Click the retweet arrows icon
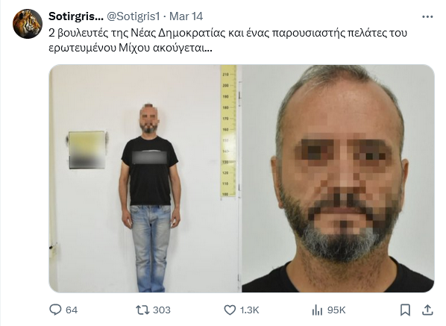The image size is (446, 326). pyautogui.click(x=142, y=310)
